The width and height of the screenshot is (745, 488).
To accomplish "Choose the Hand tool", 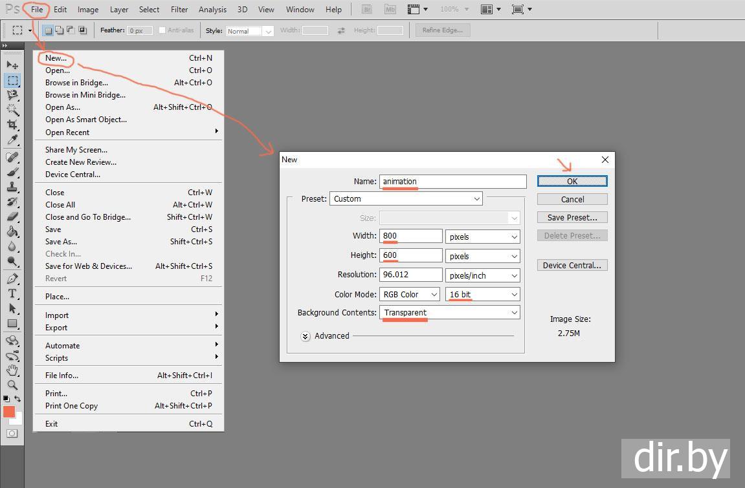I will click(x=12, y=370).
